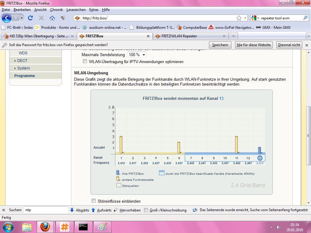
Task: Switch to HD 720p Wlan Übertragung tab
Action: coord(39,36)
